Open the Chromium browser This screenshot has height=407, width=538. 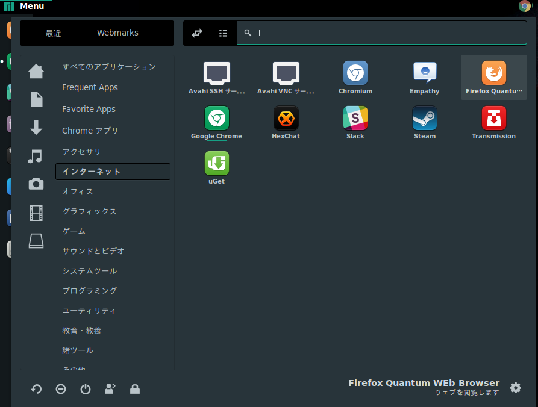pos(355,77)
